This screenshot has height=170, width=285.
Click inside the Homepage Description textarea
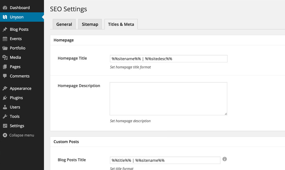click(x=168, y=99)
